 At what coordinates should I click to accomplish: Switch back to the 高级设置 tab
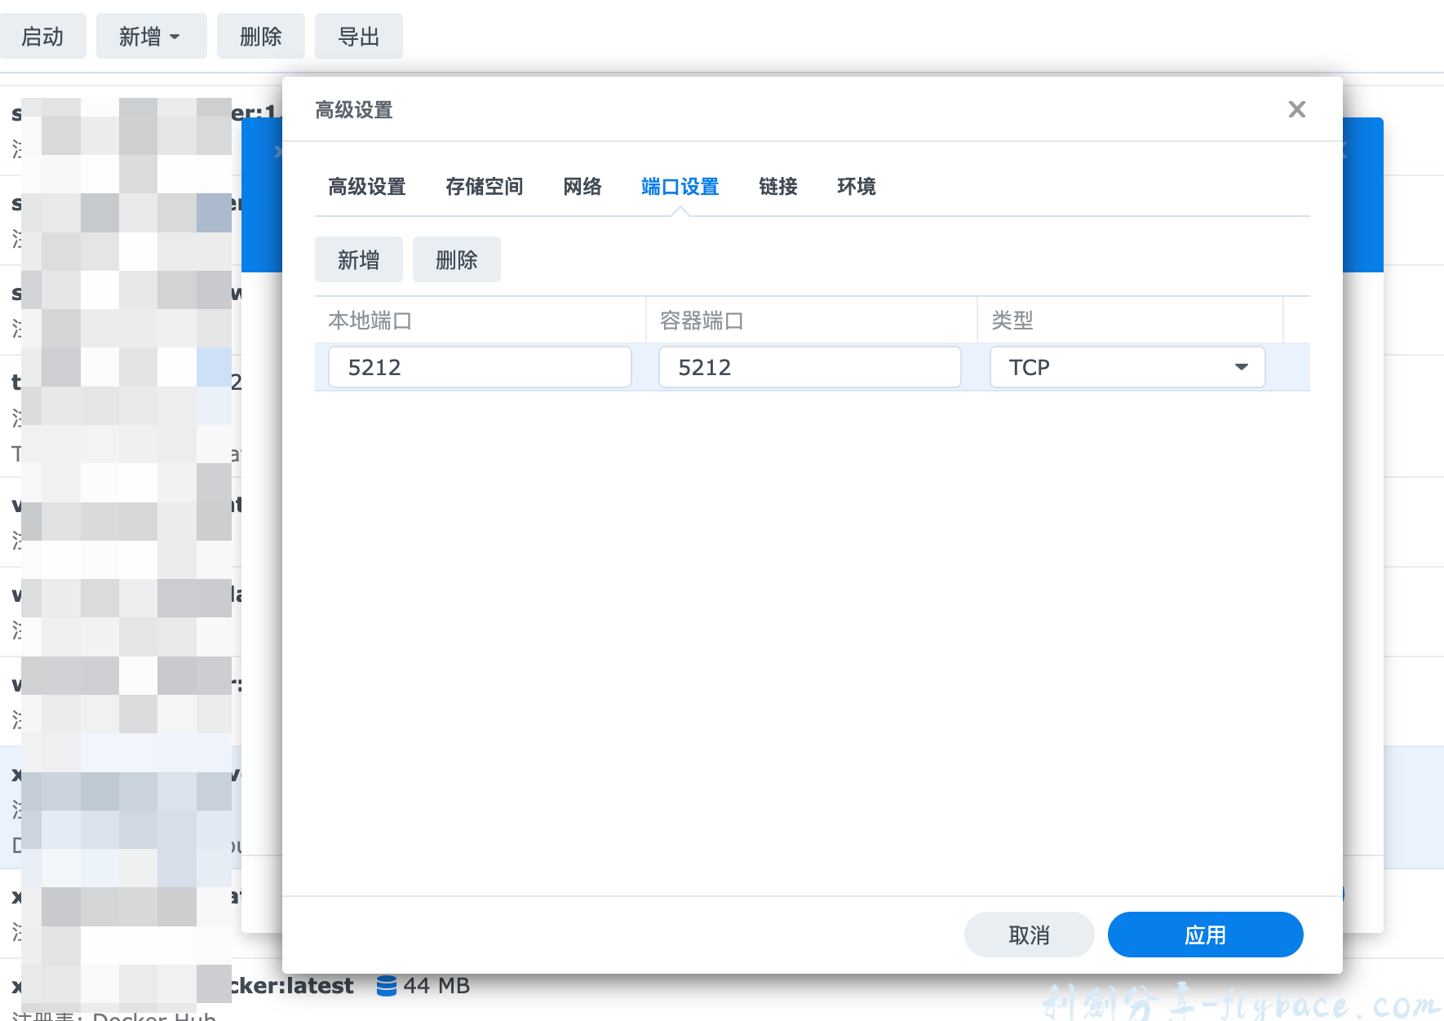tap(366, 187)
